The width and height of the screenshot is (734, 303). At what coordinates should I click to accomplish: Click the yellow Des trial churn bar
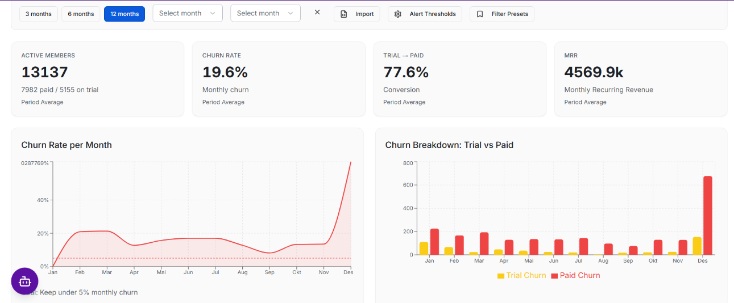[697, 246]
